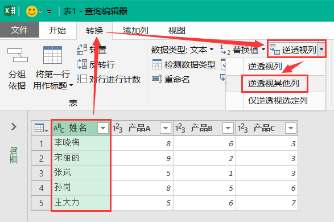Open the 姓名 column filter dropdown

pos(103,128)
